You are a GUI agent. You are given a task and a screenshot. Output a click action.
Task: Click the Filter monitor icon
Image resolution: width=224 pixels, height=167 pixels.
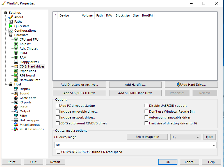point(16,116)
